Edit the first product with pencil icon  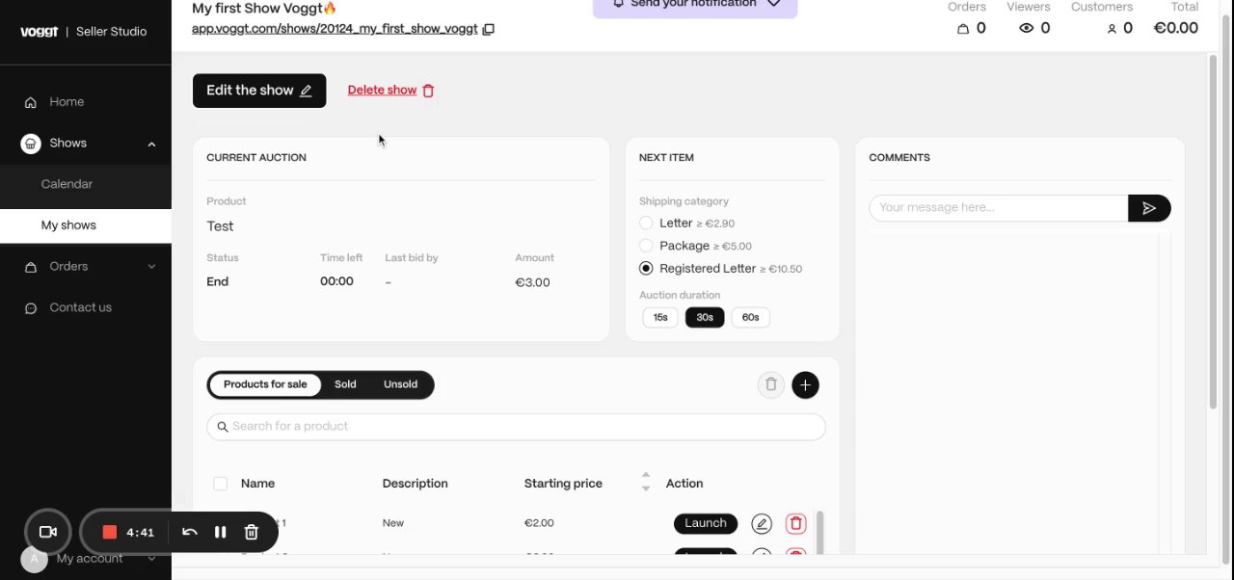(762, 524)
